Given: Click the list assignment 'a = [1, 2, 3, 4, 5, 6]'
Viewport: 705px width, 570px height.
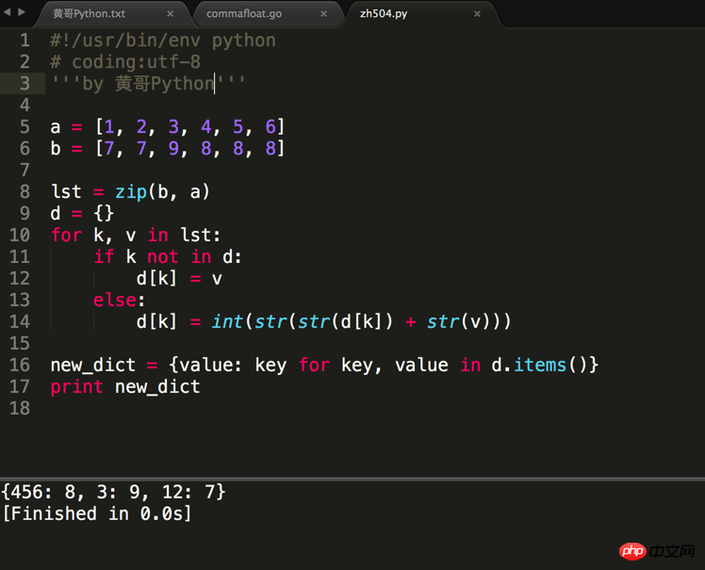Looking at the screenshot, I should pos(167,127).
